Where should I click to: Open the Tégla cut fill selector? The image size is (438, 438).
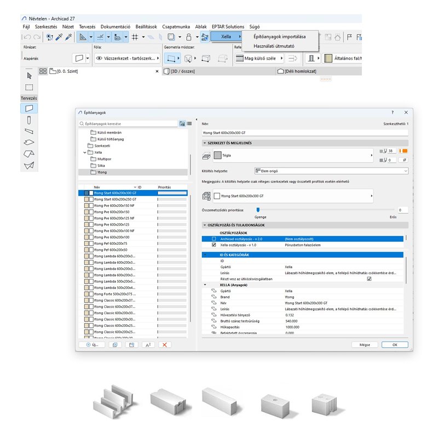pos(293,155)
